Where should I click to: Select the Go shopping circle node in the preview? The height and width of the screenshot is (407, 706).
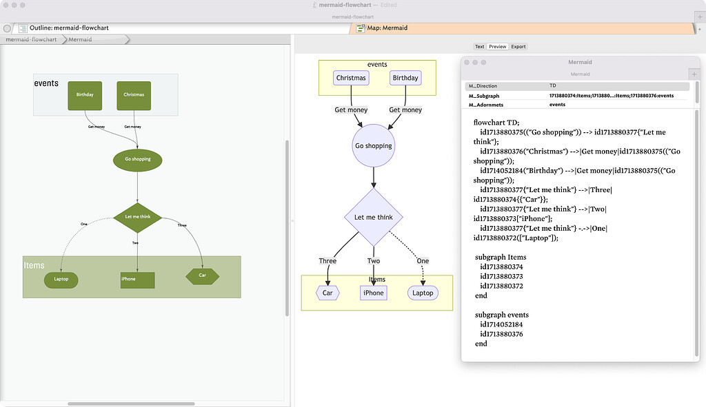[x=373, y=145]
